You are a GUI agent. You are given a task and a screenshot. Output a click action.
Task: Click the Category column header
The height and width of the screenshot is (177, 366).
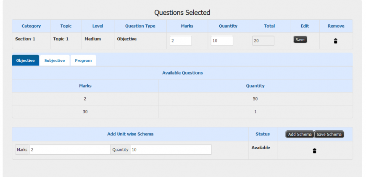[x=31, y=26]
